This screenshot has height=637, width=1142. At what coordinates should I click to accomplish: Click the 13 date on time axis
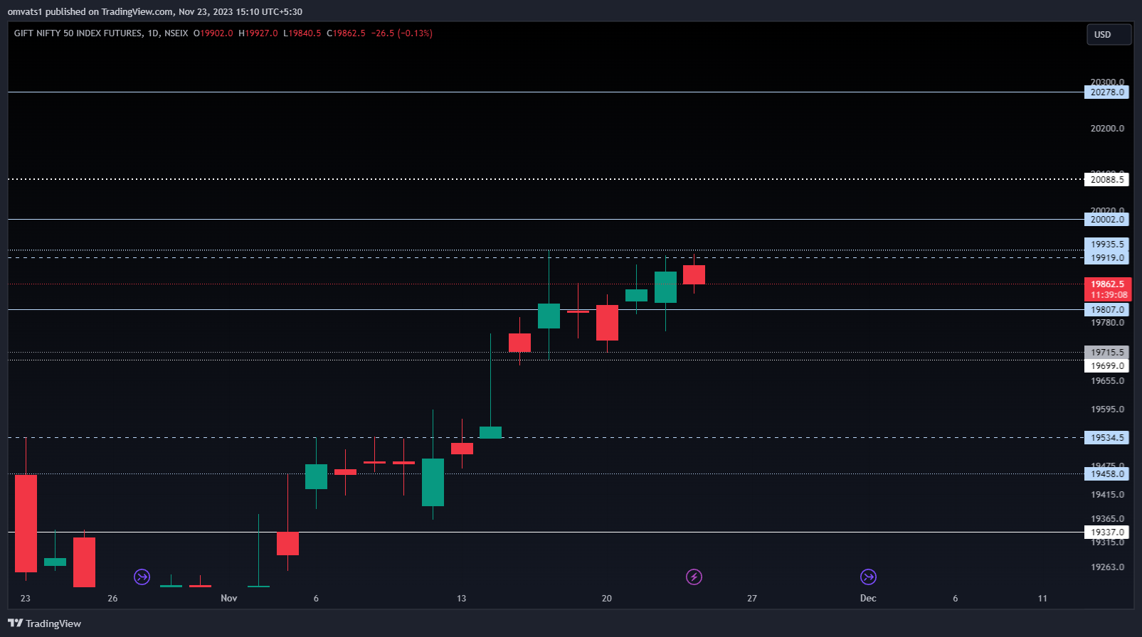[461, 598]
